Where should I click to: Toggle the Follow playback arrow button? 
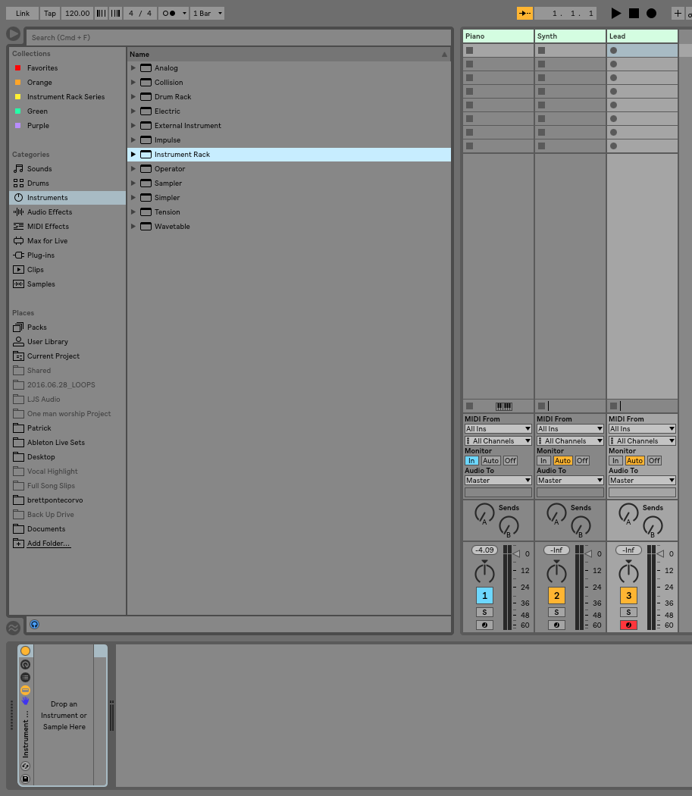coord(524,13)
